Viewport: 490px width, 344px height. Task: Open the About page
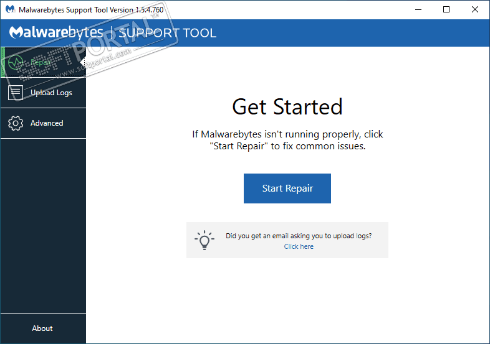pos(42,328)
